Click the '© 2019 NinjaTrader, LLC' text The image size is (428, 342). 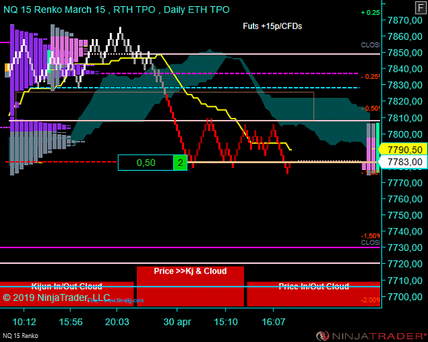pyautogui.click(x=57, y=297)
